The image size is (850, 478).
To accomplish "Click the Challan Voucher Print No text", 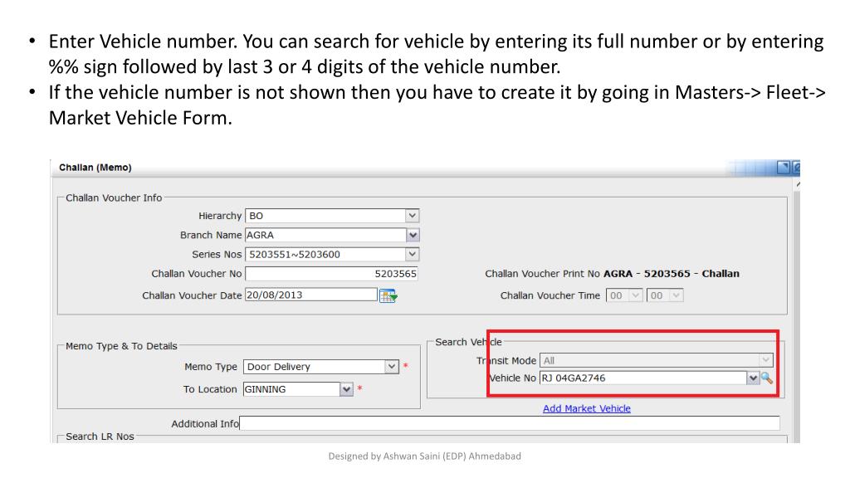I will click(612, 274).
